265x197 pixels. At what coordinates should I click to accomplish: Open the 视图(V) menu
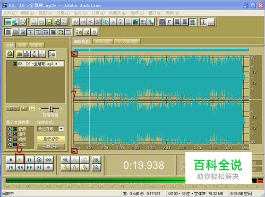pos(45,13)
